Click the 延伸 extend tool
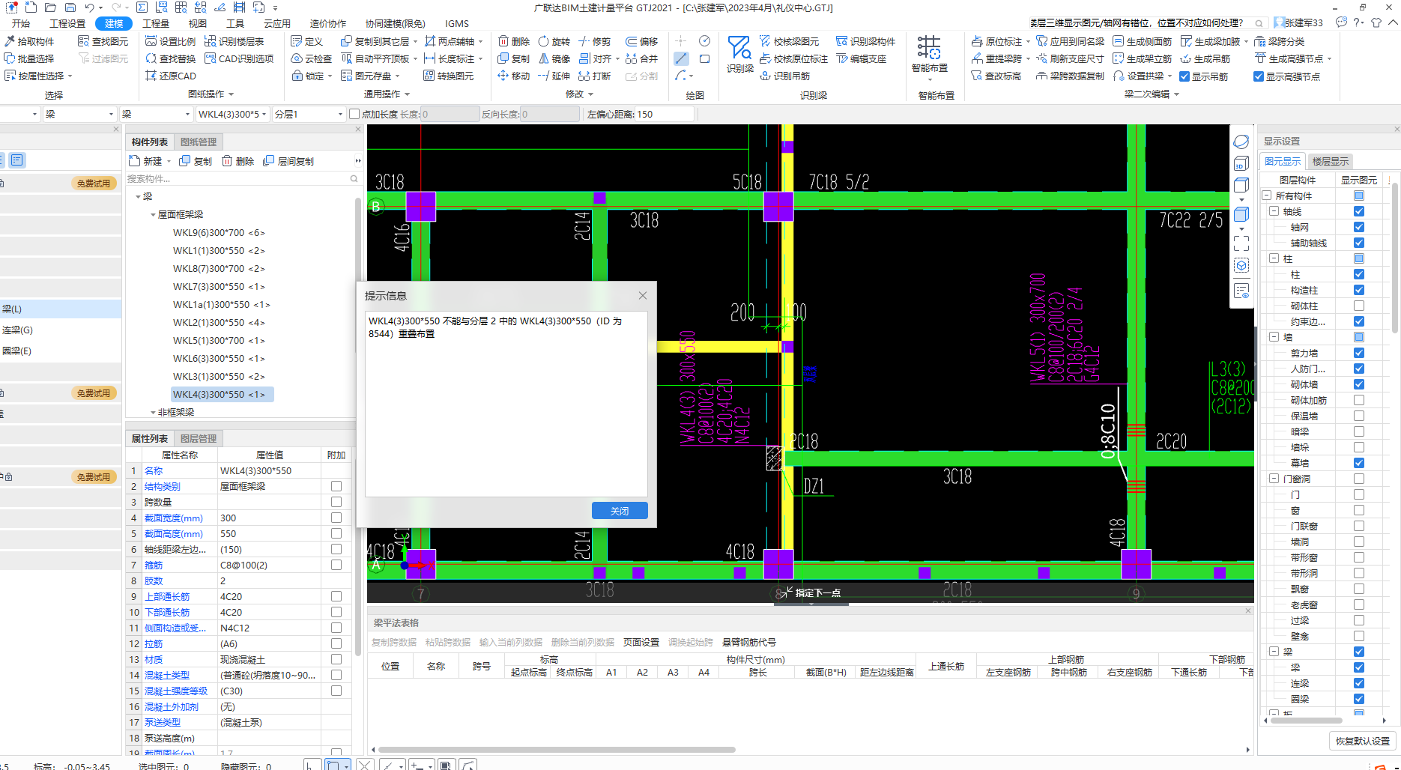The width and height of the screenshot is (1401, 770). 554,76
